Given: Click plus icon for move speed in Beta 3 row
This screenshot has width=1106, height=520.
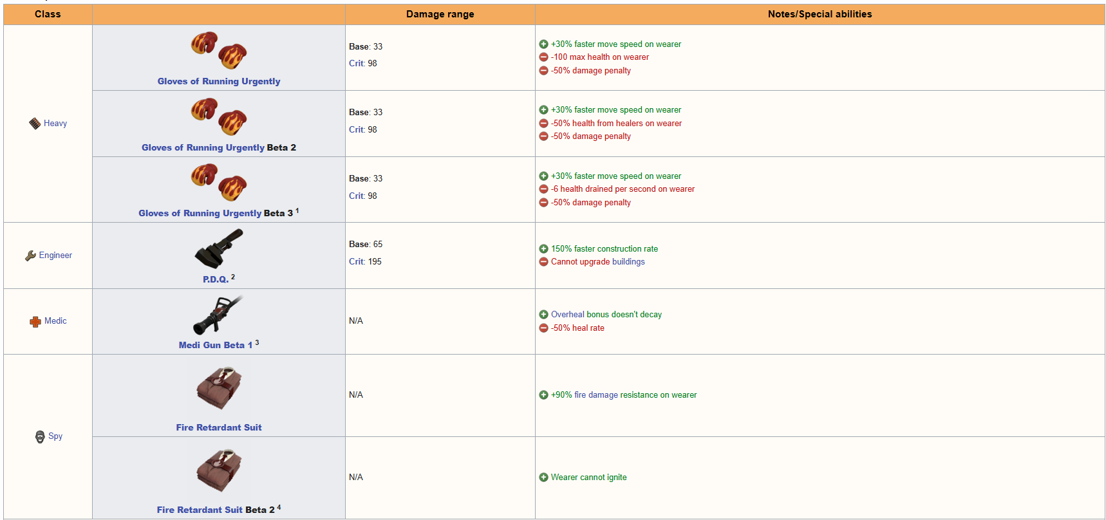Looking at the screenshot, I should 543,176.
